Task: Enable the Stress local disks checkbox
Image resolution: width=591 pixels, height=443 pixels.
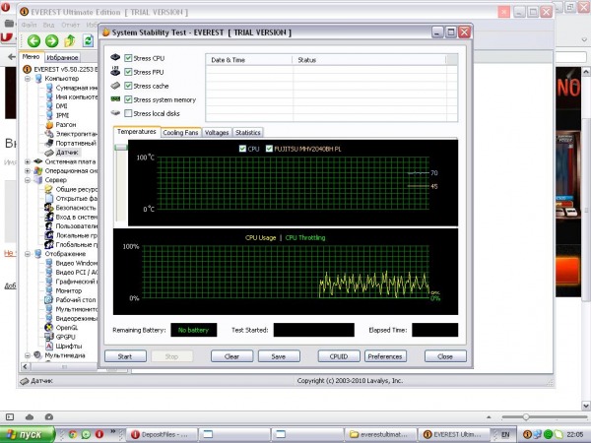Action: click(x=128, y=113)
